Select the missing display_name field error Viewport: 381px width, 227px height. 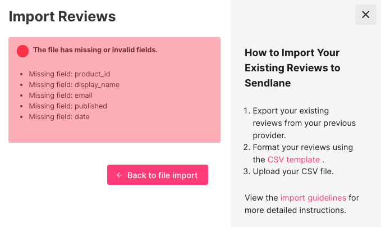pyautogui.click(x=74, y=85)
